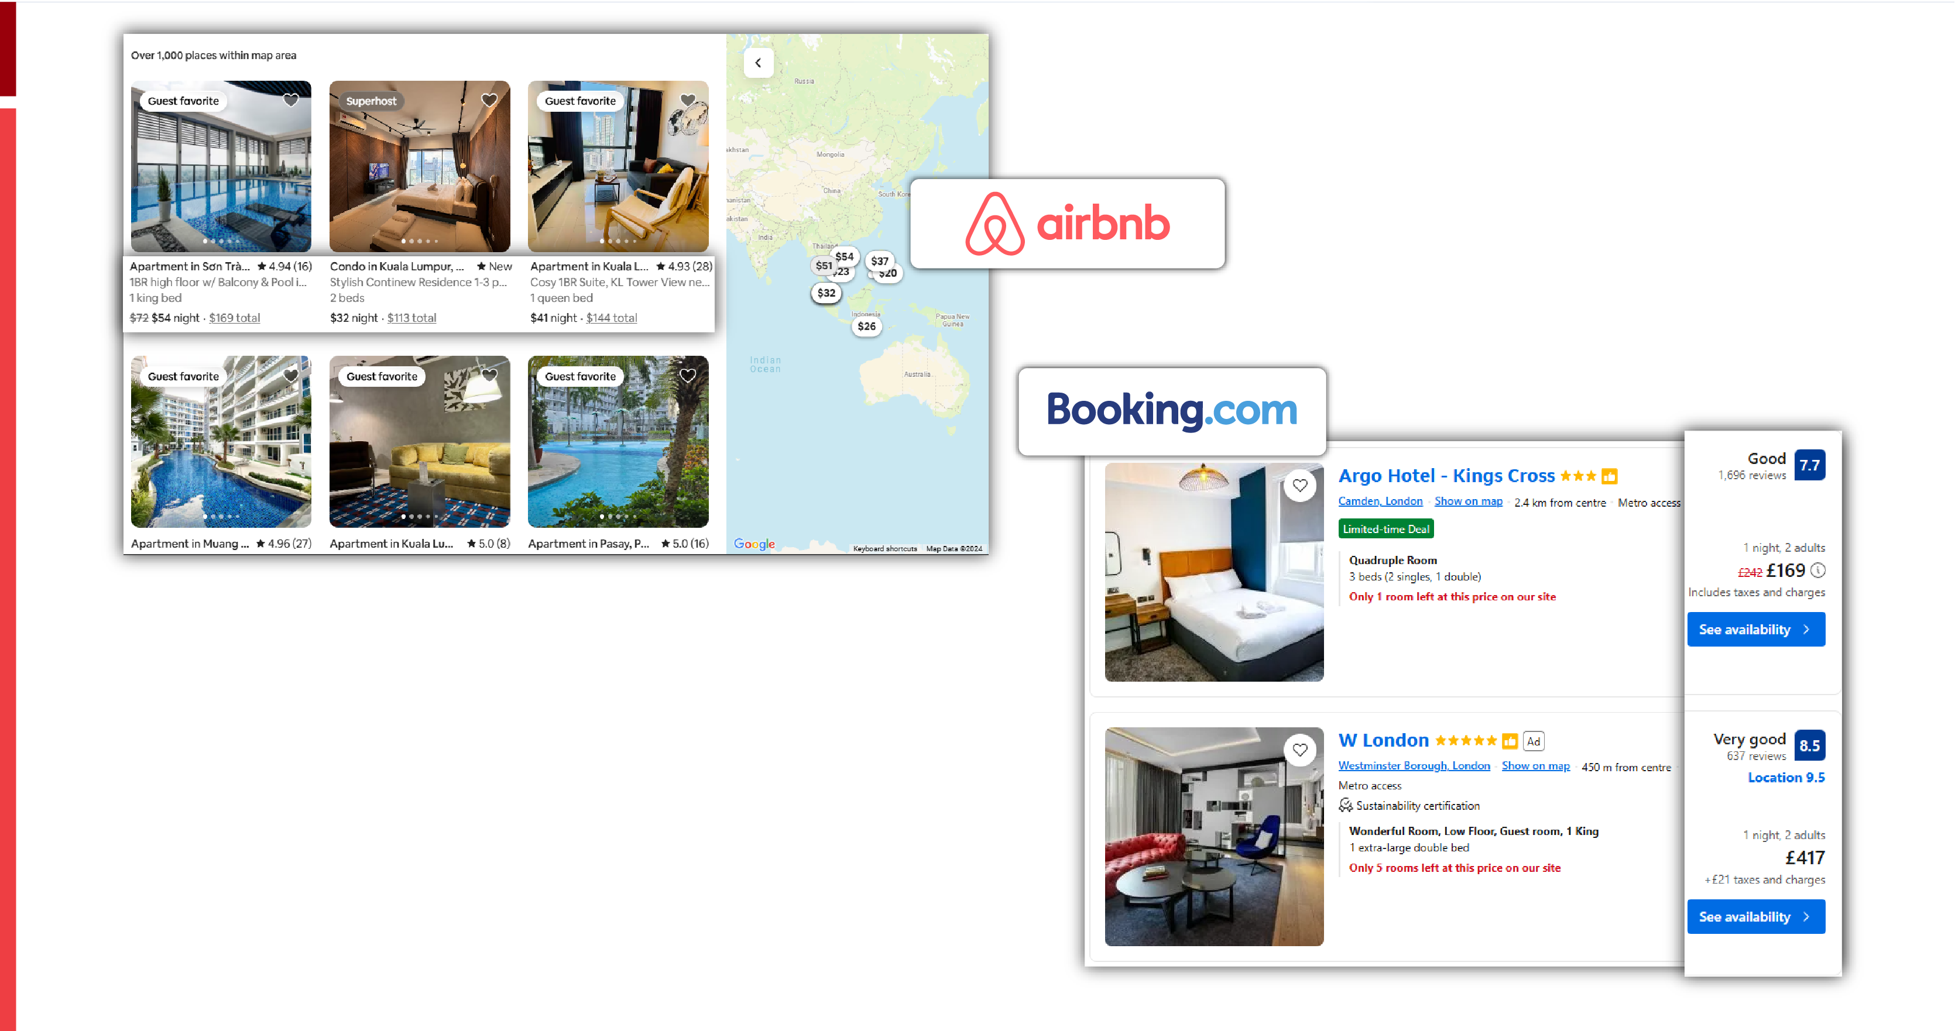Click the heart icon on Argo Hotel listing
The width and height of the screenshot is (1955, 1031).
pos(1299,483)
